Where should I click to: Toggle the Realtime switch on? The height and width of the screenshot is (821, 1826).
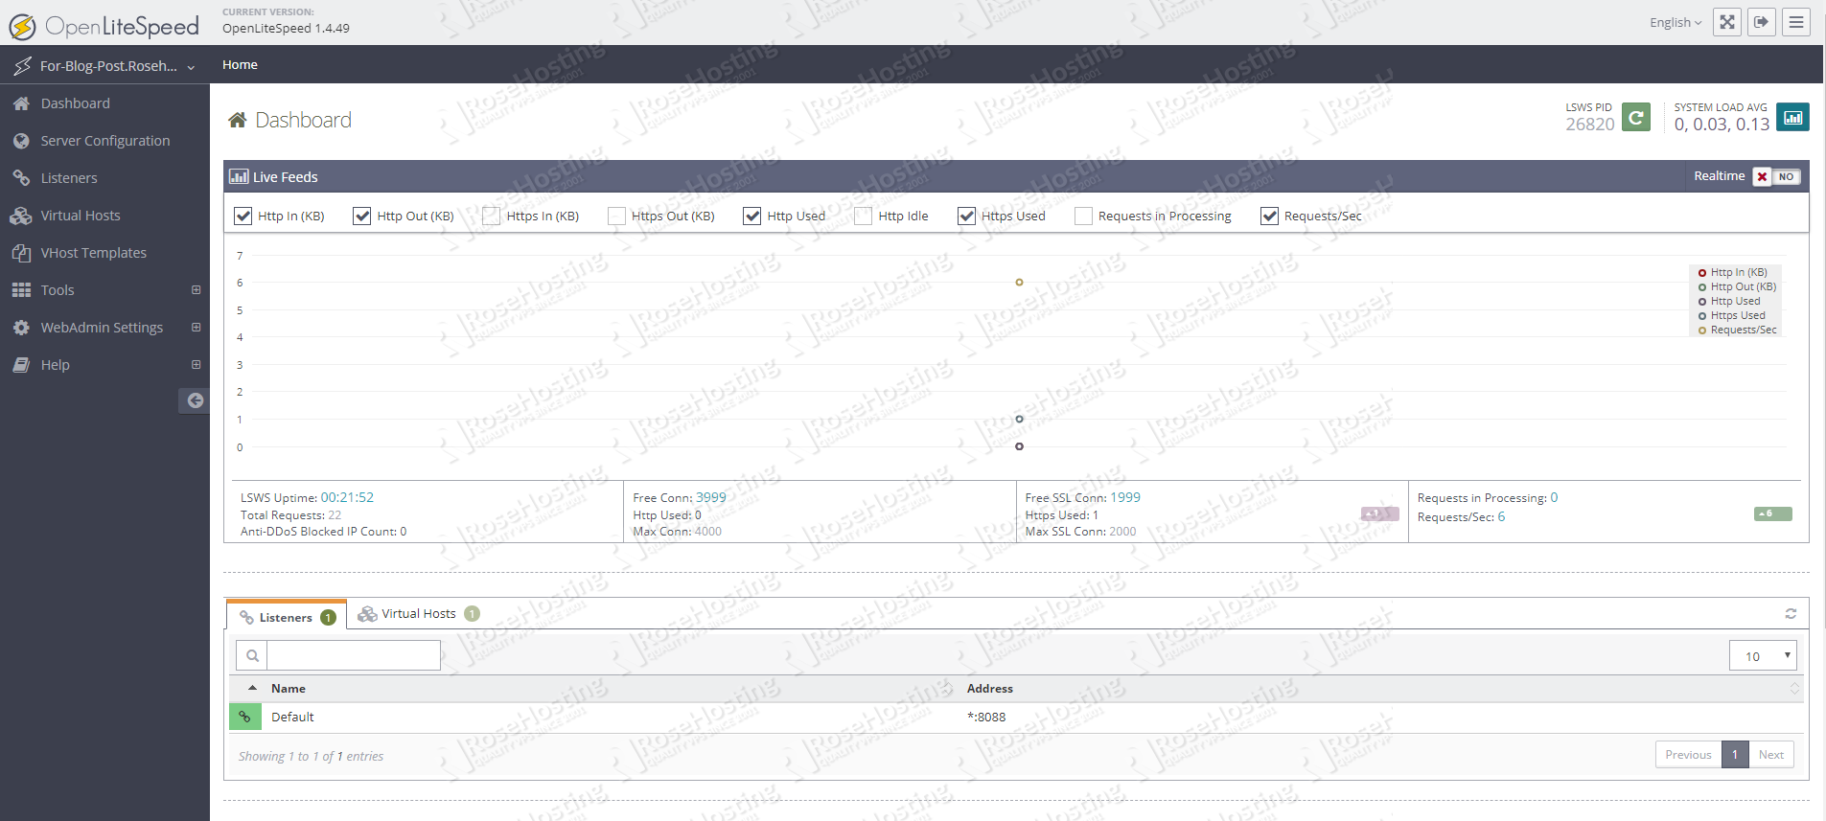pyautogui.click(x=1777, y=176)
